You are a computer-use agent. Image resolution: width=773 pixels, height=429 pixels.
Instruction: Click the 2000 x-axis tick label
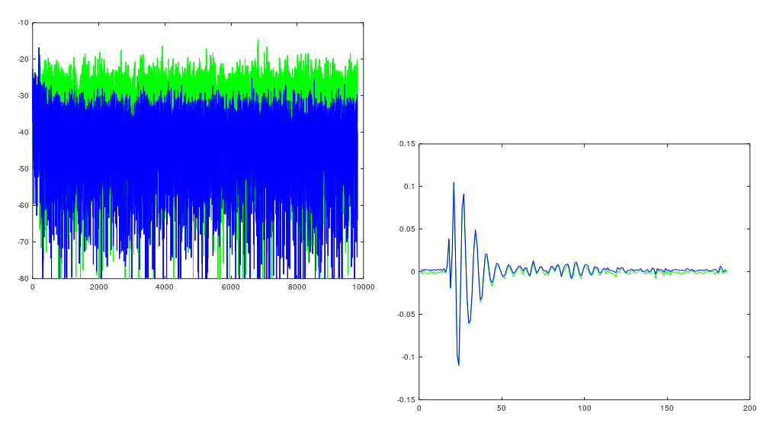(x=98, y=287)
